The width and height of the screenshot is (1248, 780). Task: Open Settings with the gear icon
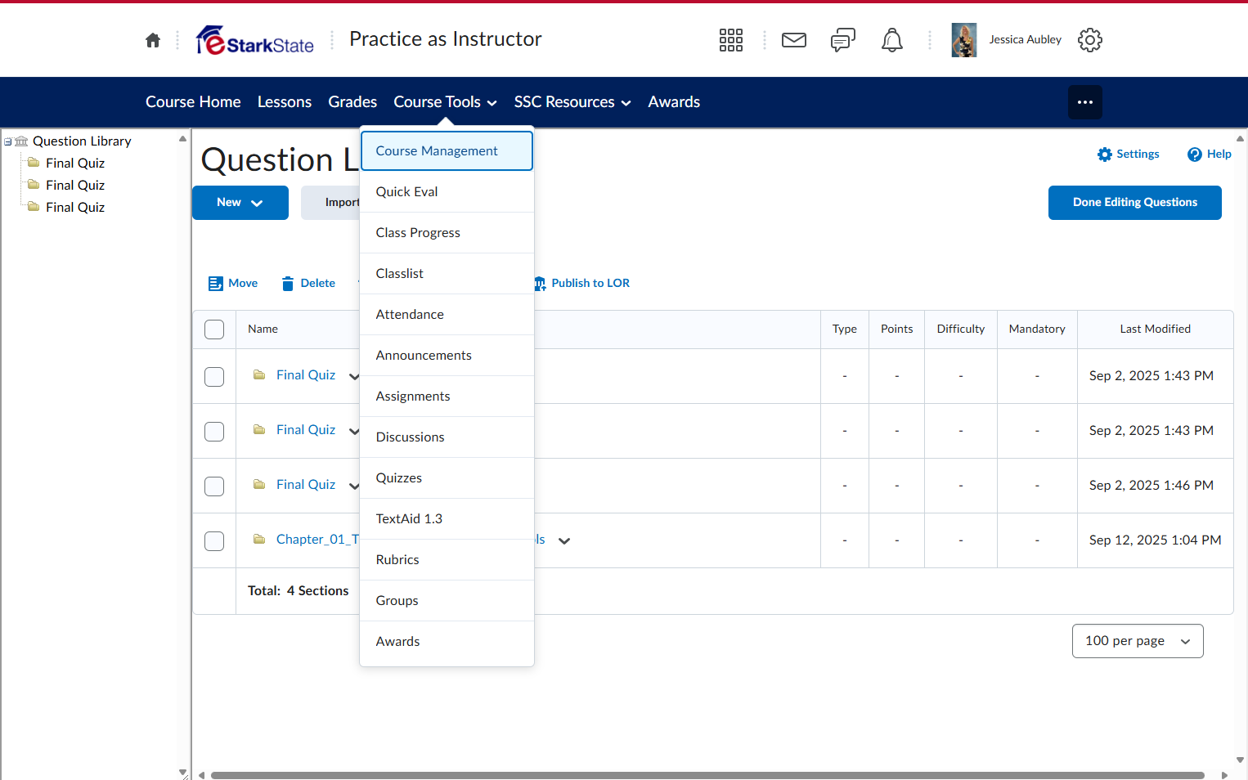point(1105,155)
